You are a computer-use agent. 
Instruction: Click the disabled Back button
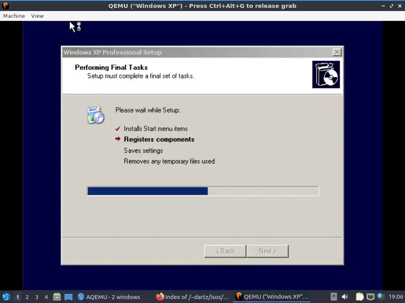[225, 251]
